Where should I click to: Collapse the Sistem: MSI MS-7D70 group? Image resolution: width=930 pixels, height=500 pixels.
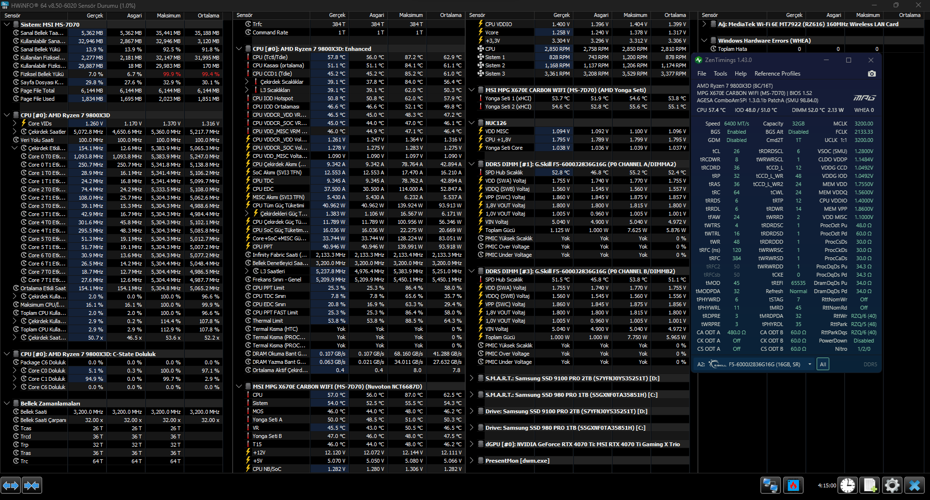click(x=7, y=24)
